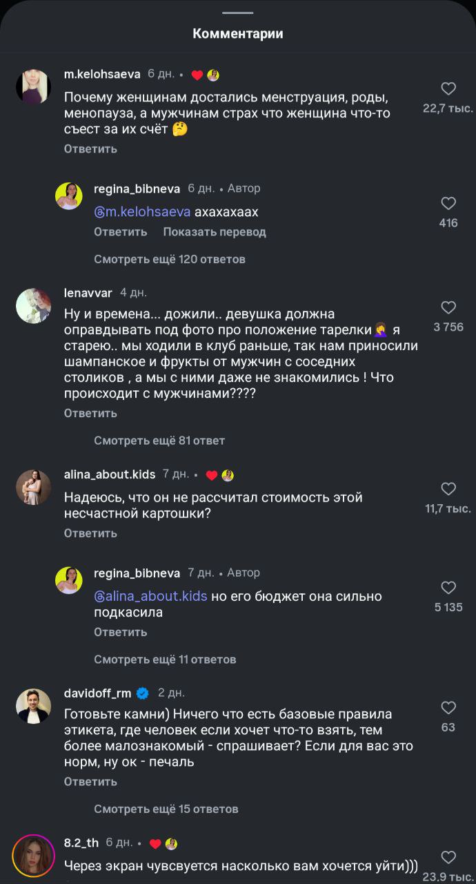Open lenavvar's profile picture
476x884 pixels.
34,305
